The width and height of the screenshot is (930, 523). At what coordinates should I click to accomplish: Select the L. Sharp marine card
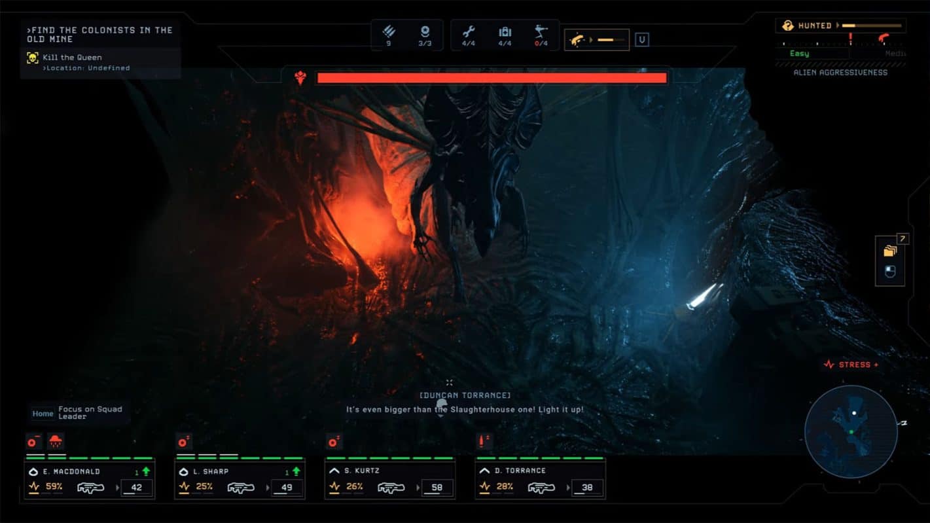pyautogui.click(x=240, y=480)
